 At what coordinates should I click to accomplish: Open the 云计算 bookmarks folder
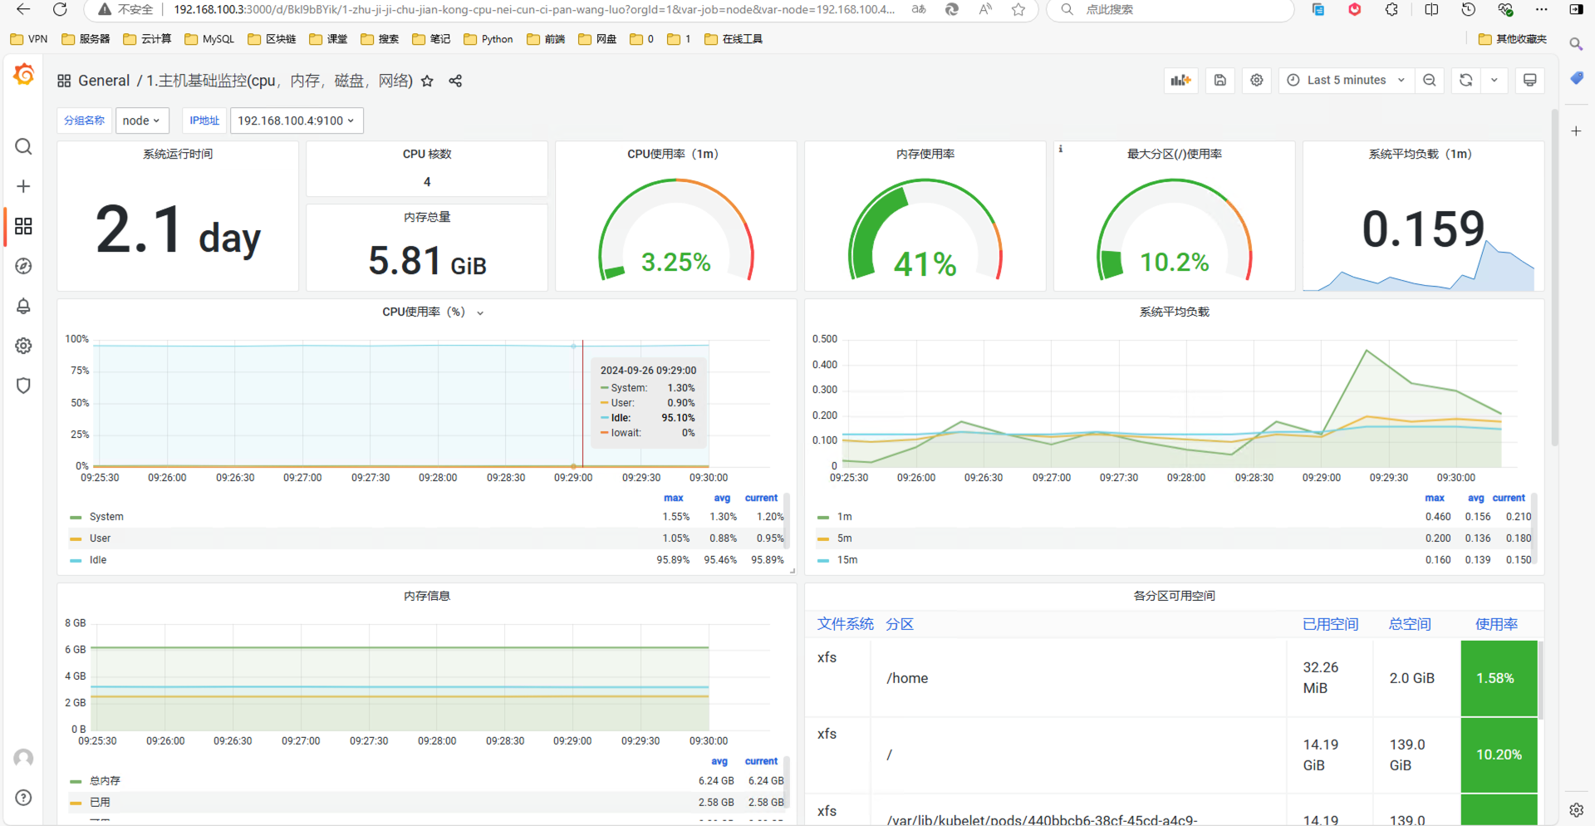click(147, 39)
